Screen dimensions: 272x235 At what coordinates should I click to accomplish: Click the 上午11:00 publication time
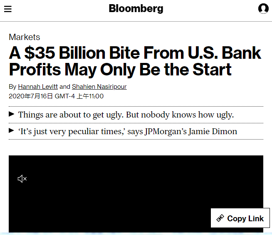click(91, 96)
